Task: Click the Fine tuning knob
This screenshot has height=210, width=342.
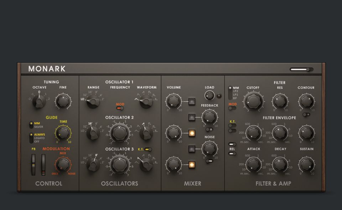Action: [63, 101]
